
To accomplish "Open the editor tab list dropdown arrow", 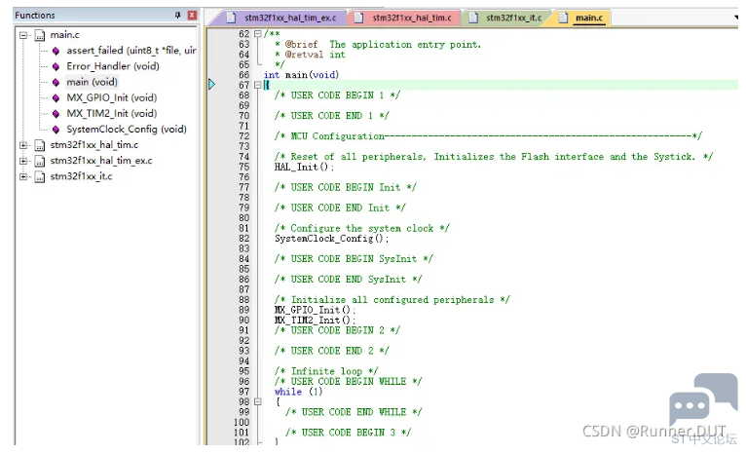I will pos(736,18).
